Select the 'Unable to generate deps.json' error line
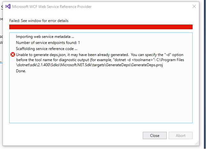 tap(100, 54)
